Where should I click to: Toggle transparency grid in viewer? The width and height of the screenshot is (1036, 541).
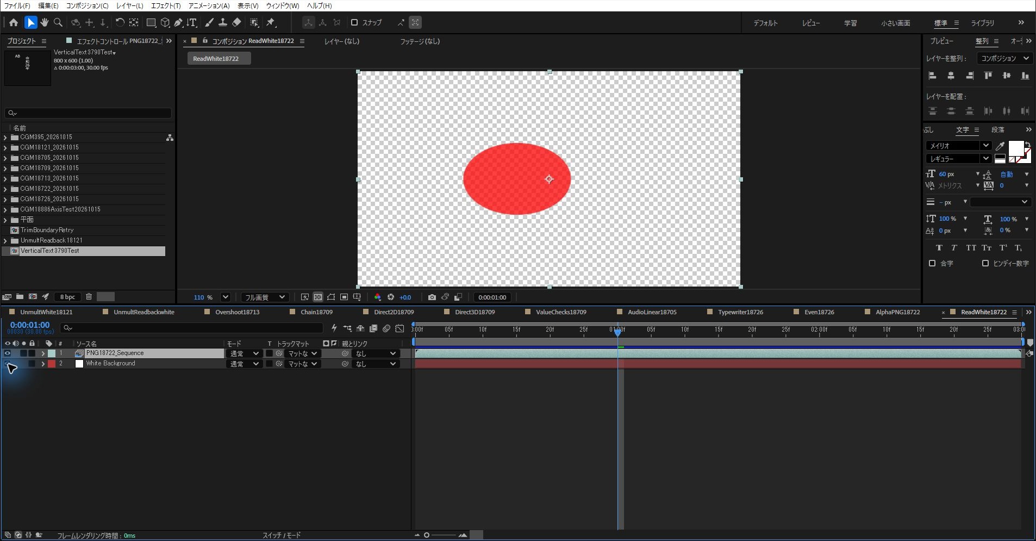pyautogui.click(x=317, y=297)
